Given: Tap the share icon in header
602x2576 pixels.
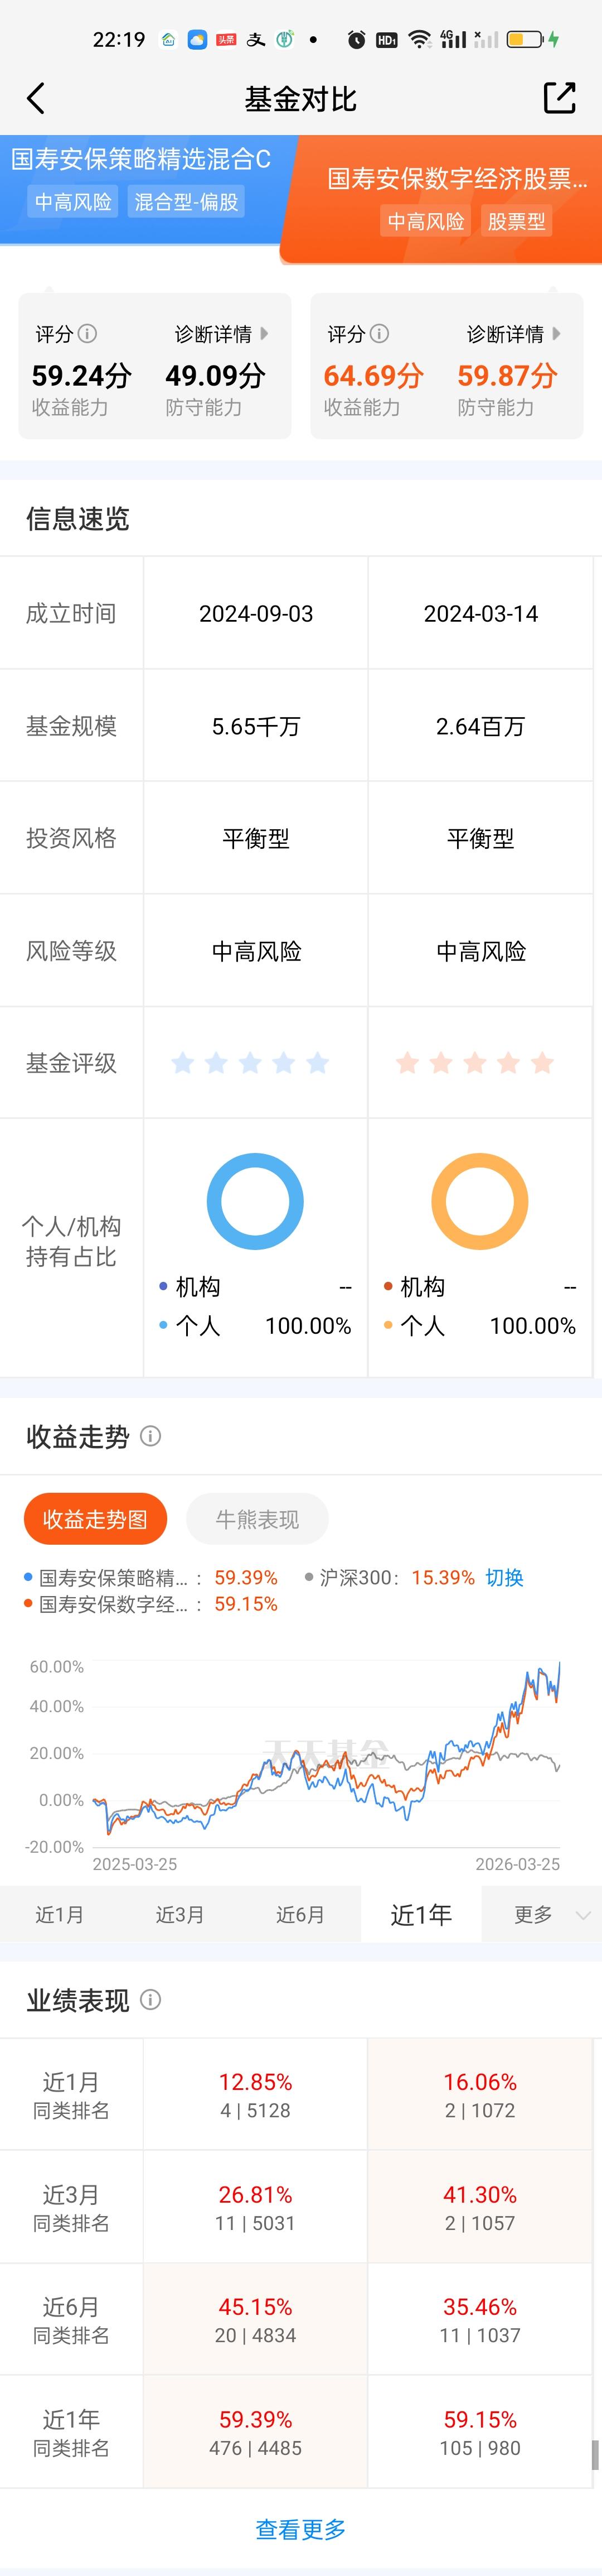Looking at the screenshot, I should pyautogui.click(x=559, y=98).
